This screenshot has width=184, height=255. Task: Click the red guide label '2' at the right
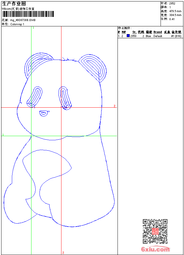tap(115, 106)
